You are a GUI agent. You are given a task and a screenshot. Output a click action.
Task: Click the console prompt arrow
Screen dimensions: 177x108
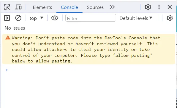[x=7, y=70]
